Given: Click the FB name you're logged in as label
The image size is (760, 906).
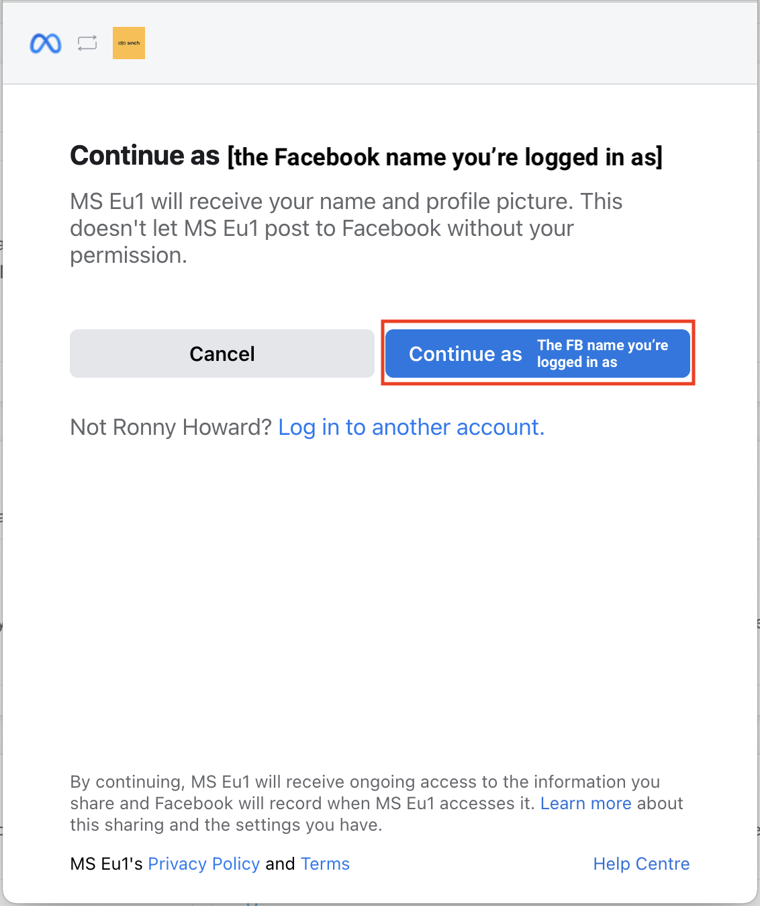Looking at the screenshot, I should click(x=602, y=354).
